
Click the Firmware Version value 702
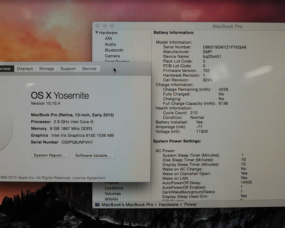point(206,71)
